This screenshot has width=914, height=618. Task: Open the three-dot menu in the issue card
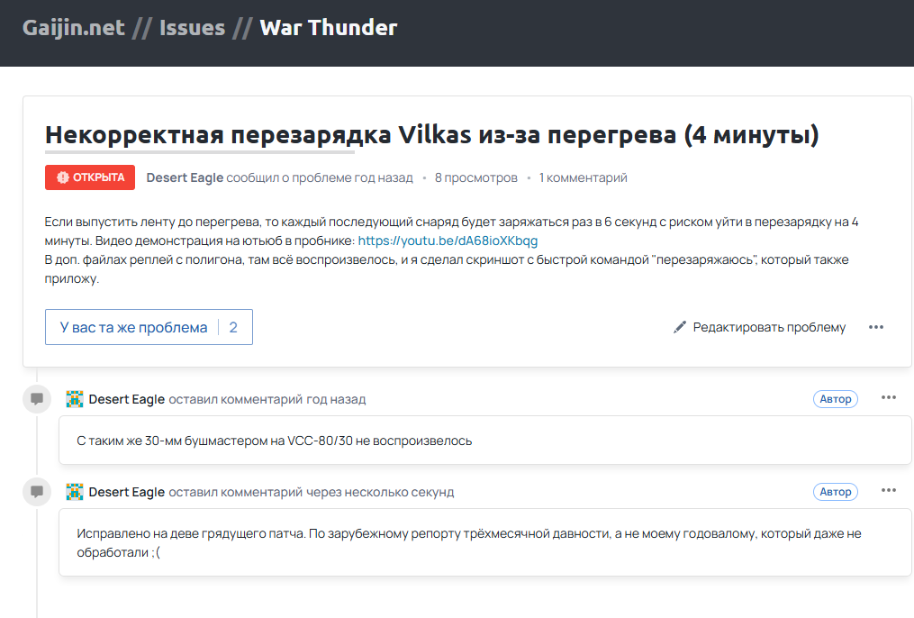click(876, 327)
